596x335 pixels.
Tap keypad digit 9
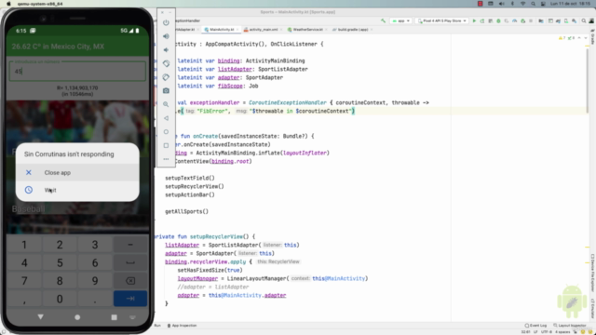(x=95, y=281)
